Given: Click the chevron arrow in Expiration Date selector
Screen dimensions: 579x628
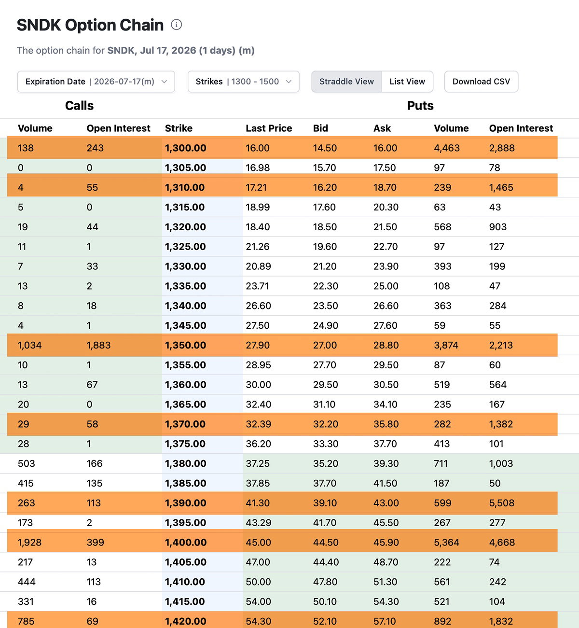Looking at the screenshot, I should (164, 82).
